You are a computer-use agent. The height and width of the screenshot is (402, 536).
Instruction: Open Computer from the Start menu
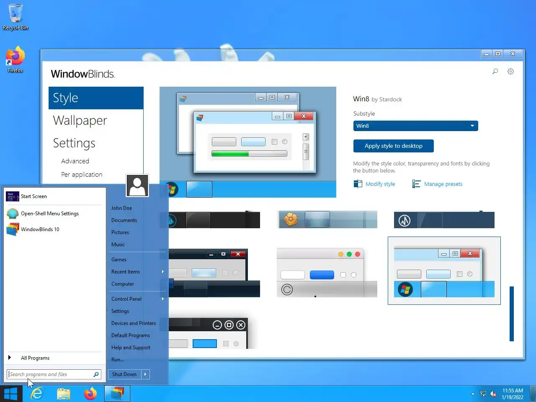123,284
